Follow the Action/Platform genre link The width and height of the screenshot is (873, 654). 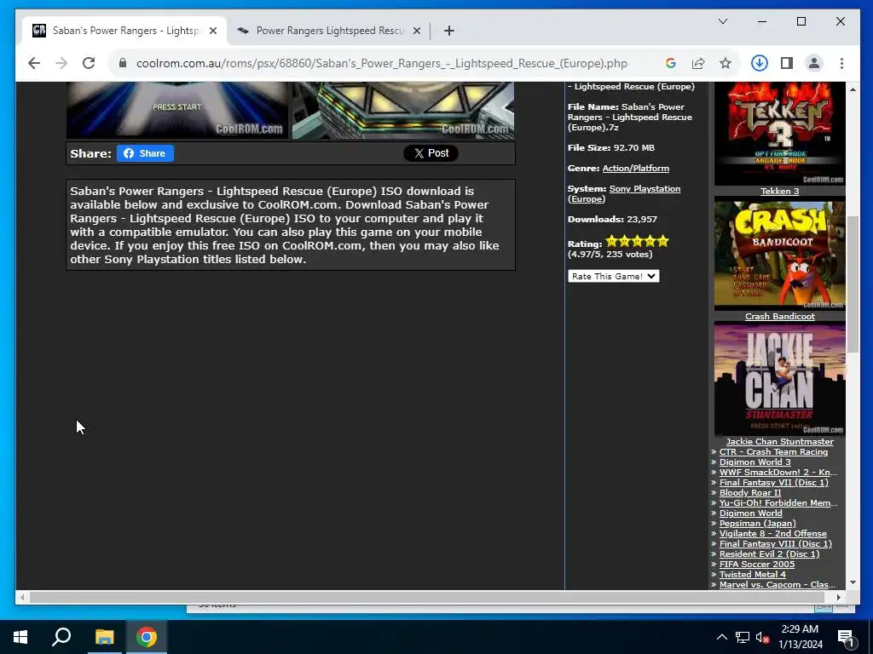(x=636, y=169)
